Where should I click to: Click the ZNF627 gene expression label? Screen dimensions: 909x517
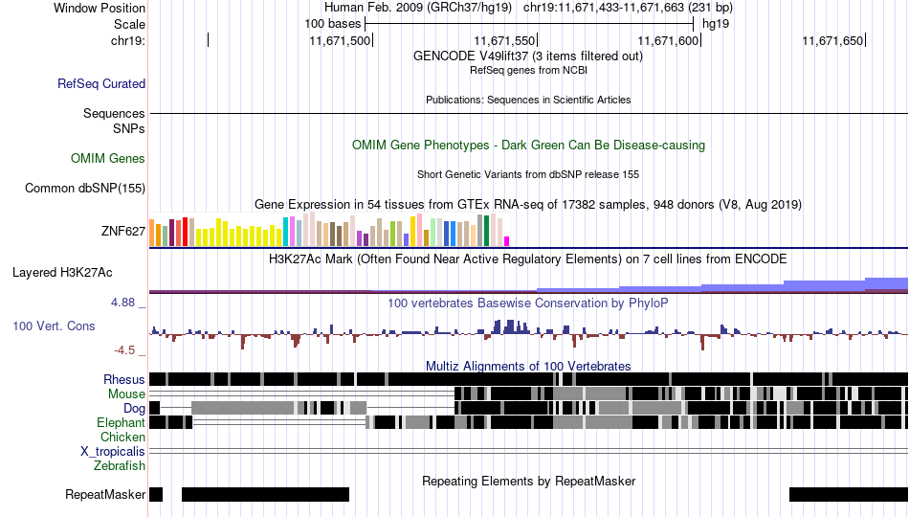point(123,231)
